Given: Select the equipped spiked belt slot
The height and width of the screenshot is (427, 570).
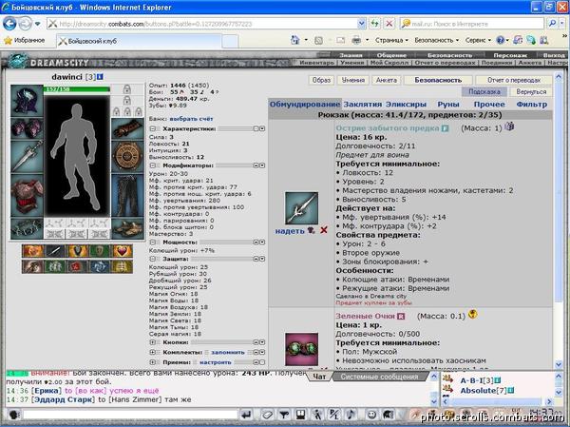Looking at the screenshot, I should tap(27, 228).
